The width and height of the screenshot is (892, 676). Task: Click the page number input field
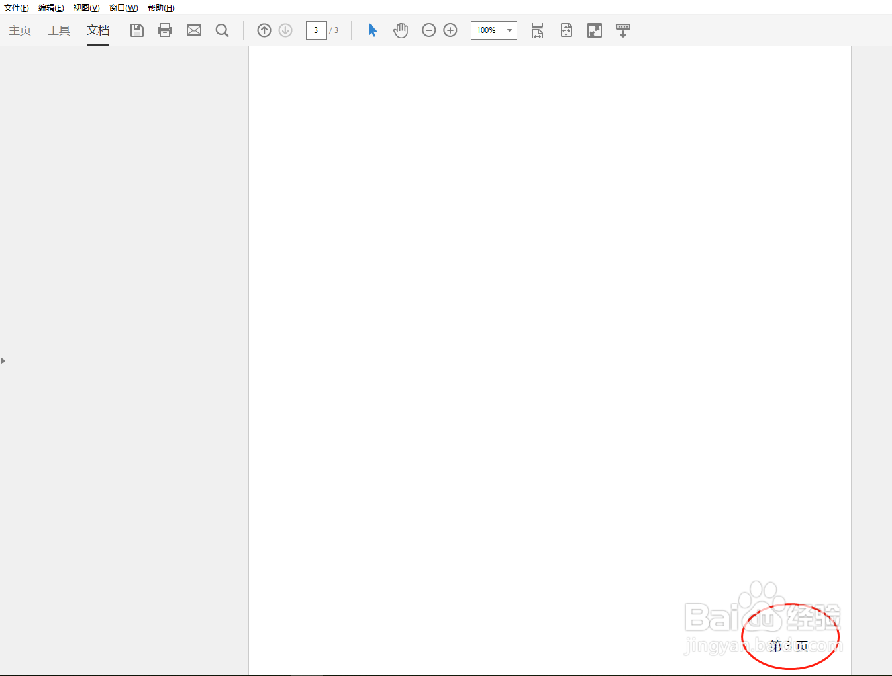(x=316, y=30)
